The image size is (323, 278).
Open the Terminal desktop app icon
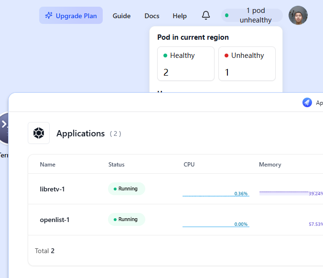point(4,128)
